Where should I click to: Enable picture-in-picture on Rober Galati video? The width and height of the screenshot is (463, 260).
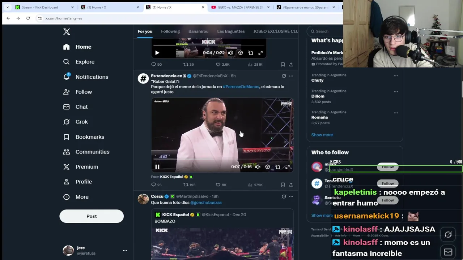coord(277,167)
